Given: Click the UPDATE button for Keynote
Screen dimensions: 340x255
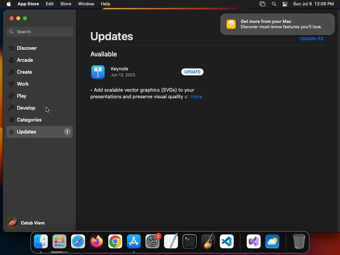Looking at the screenshot, I should (x=192, y=72).
